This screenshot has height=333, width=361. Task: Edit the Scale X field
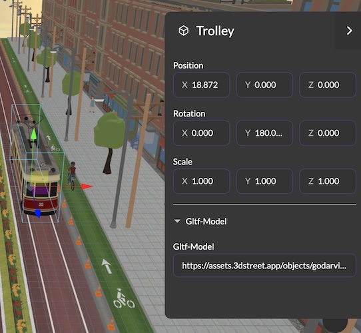pyautogui.click(x=201, y=181)
